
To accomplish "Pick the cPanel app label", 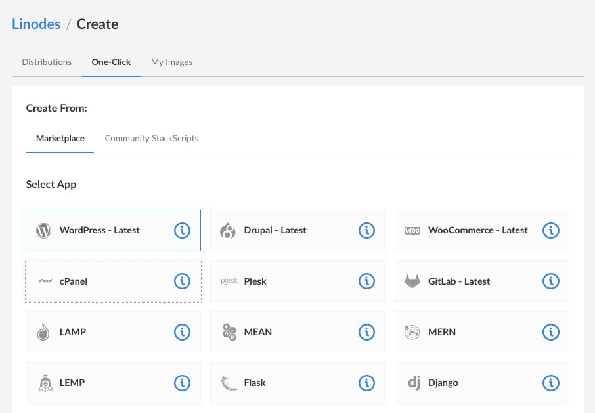I will (x=74, y=281).
